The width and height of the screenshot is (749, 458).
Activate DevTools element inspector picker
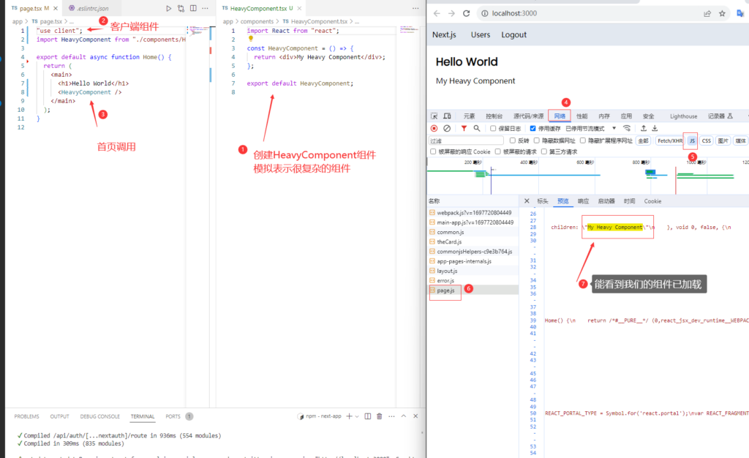(x=434, y=116)
